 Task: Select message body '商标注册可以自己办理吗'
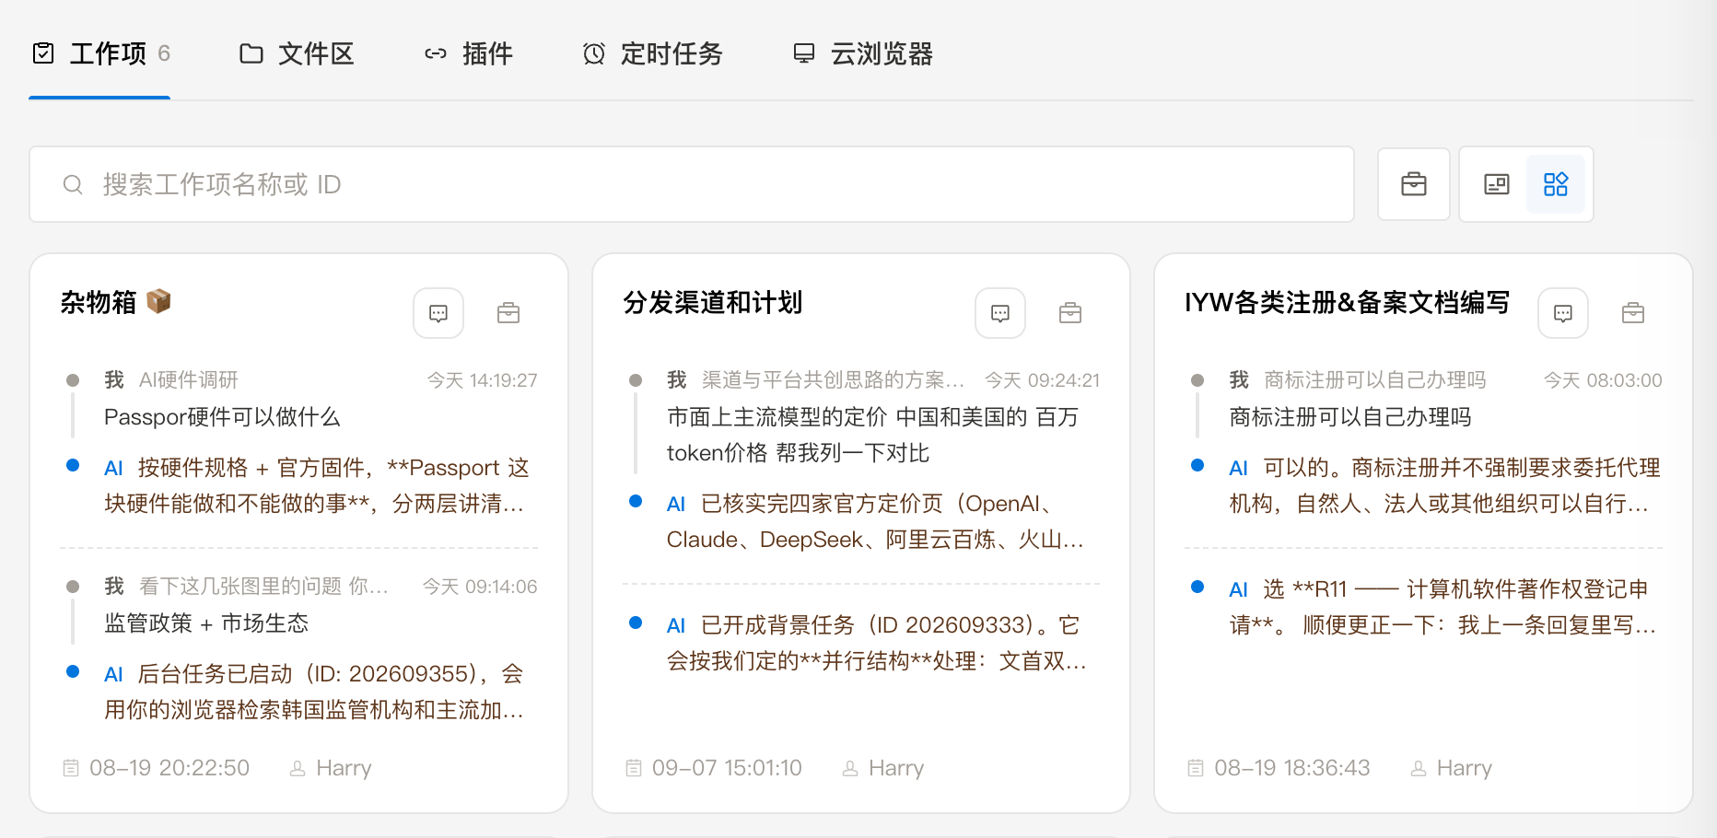pos(1350,417)
